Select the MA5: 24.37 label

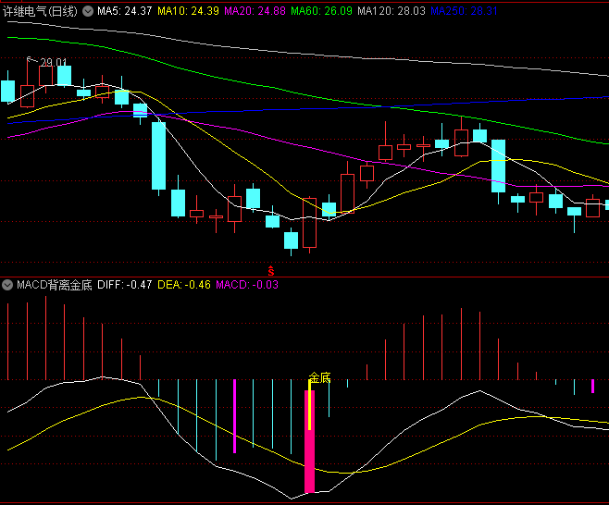coord(124,11)
